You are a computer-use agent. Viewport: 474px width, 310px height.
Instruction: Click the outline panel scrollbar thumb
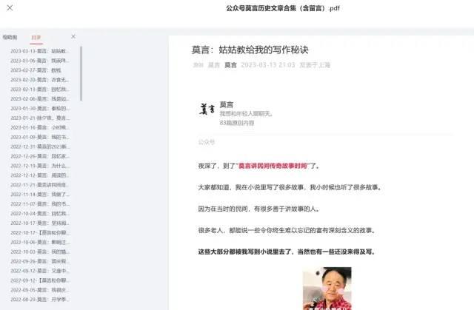click(81, 73)
